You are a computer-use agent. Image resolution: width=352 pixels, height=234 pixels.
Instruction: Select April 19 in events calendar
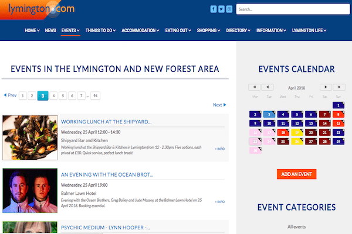point(297,132)
